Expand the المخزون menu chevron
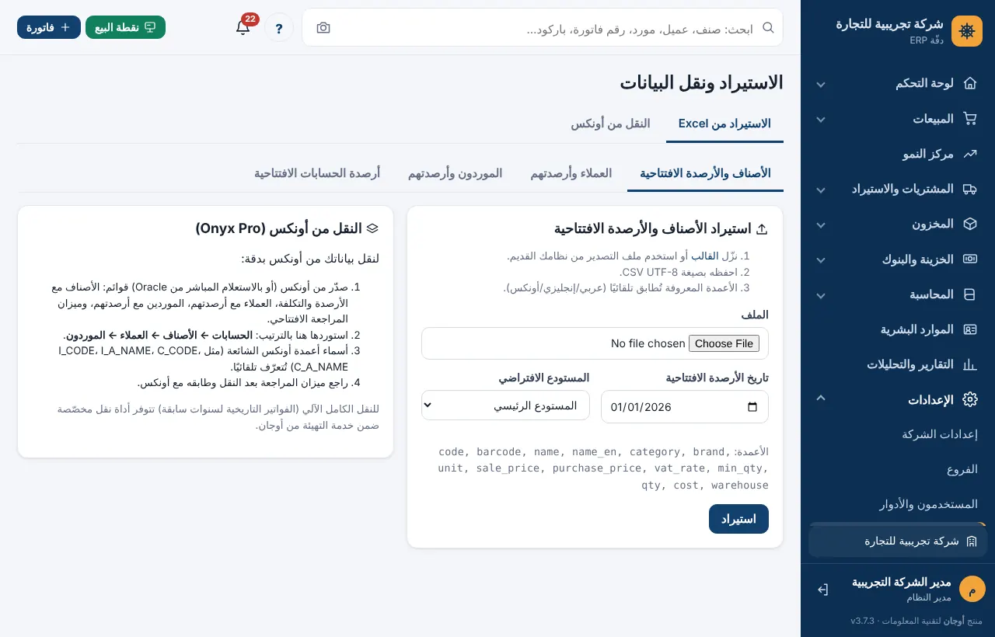The width and height of the screenshot is (995, 637). pos(821,225)
